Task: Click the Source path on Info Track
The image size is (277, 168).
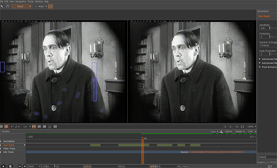Action: [216, 152]
